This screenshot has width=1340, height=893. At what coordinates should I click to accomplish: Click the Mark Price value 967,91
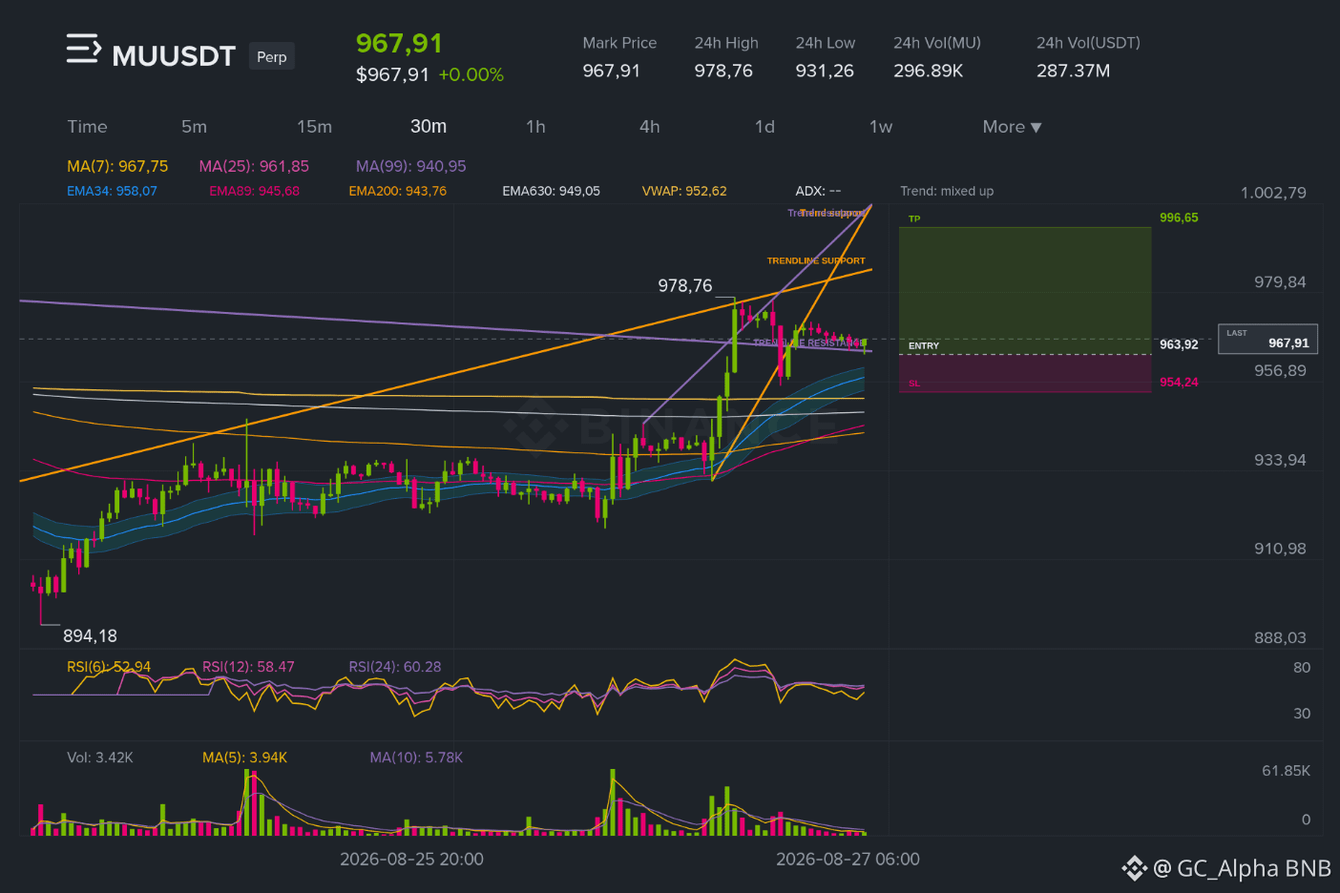[x=612, y=71]
